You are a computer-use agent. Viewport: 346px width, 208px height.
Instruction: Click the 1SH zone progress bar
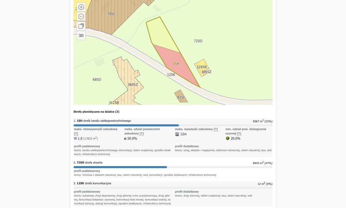coord(126,125)
